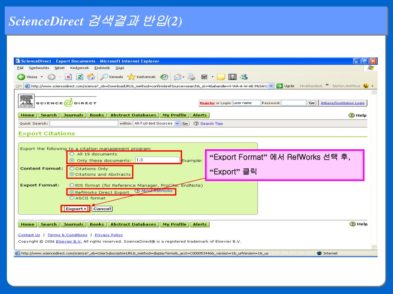The image size is (393, 294).
Task: Click the page scrollbar down arrow
Action: (x=374, y=247)
